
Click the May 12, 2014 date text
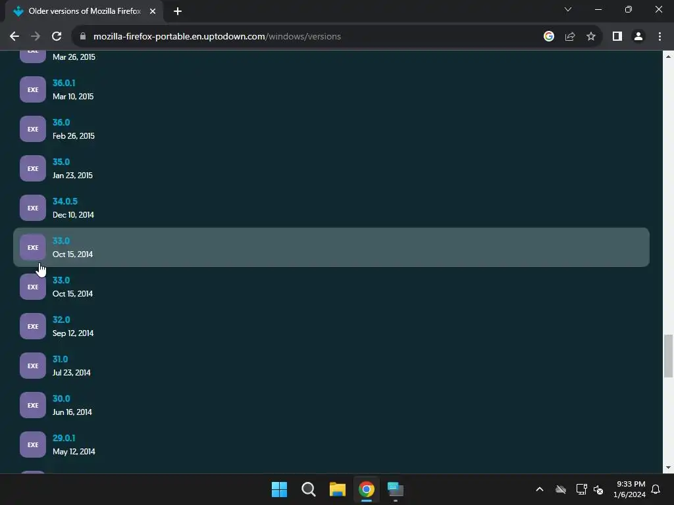point(74,452)
